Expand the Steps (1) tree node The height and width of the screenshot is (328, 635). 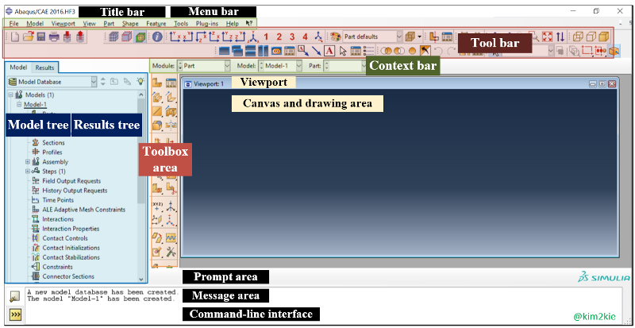28,172
